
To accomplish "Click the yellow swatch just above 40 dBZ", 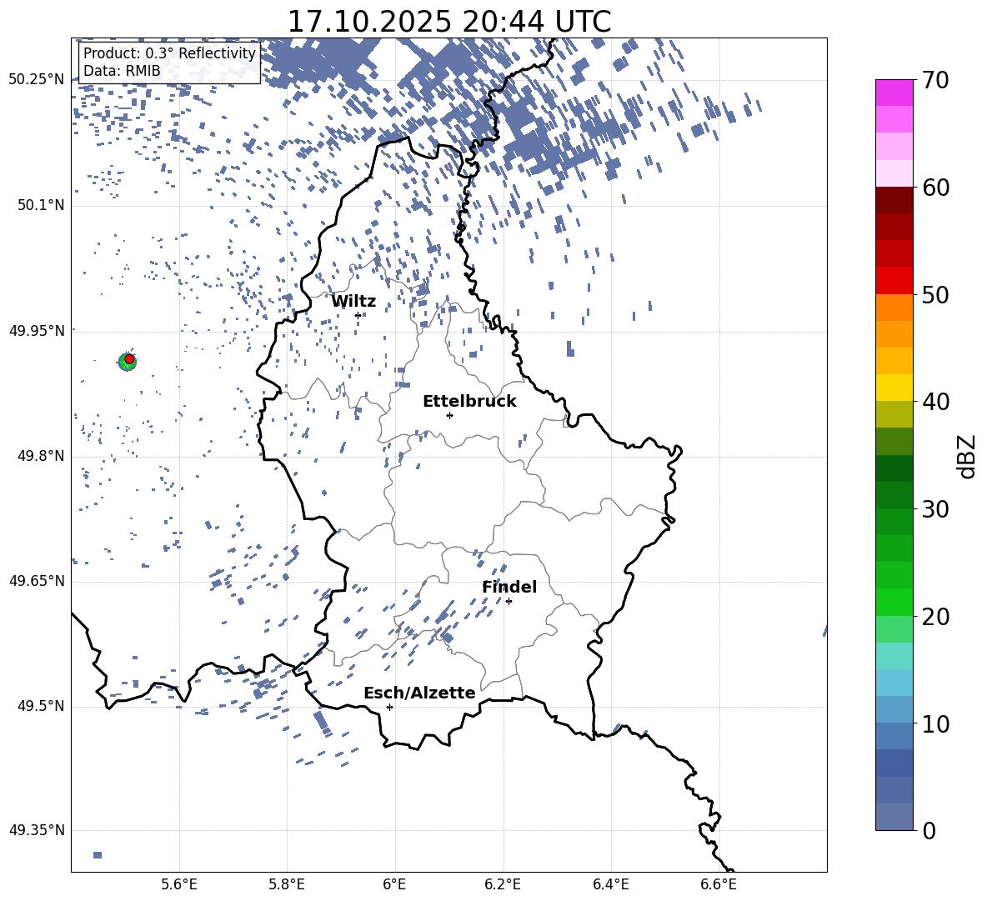I will click(894, 388).
